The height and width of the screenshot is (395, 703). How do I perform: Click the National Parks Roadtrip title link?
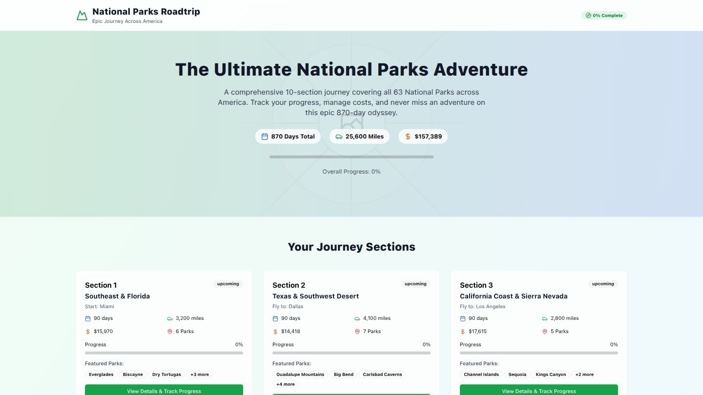[146, 12]
